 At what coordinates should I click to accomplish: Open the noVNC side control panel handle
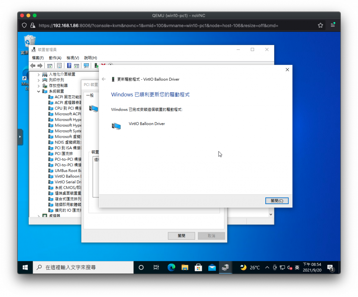point(20,137)
